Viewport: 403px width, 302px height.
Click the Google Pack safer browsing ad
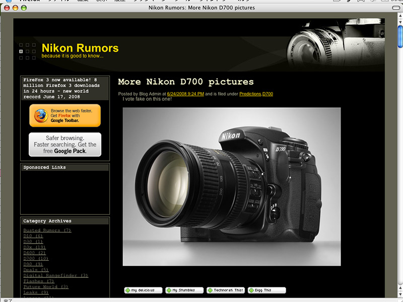point(65,144)
